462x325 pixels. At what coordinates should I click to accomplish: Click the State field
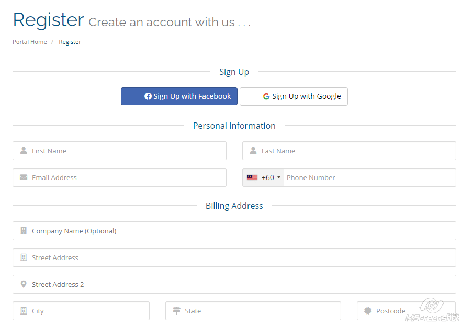tap(253, 311)
